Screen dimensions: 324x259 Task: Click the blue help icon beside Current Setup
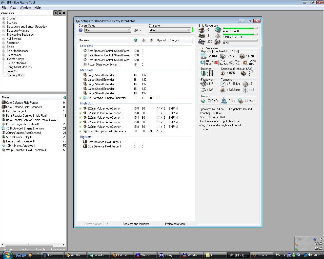[x=80, y=30]
